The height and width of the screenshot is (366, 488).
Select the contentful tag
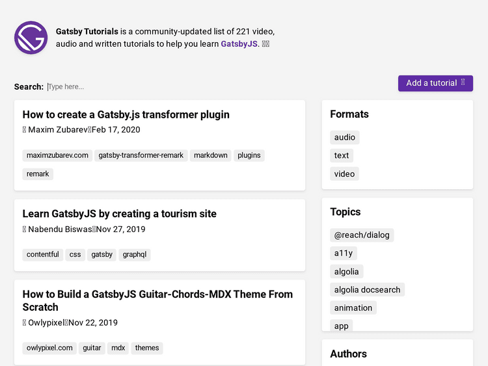coord(43,254)
